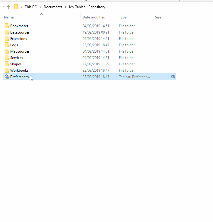Expand chevron between This PC and Documents

coord(40,7)
